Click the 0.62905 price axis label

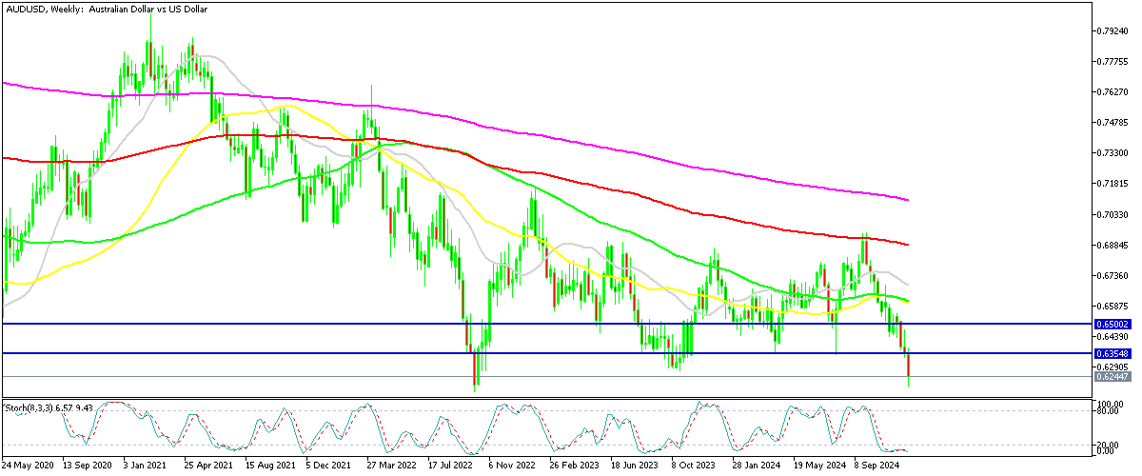[x=1112, y=367]
